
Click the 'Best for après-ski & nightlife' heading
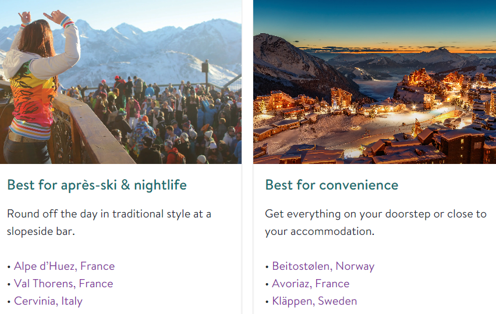[97, 185]
